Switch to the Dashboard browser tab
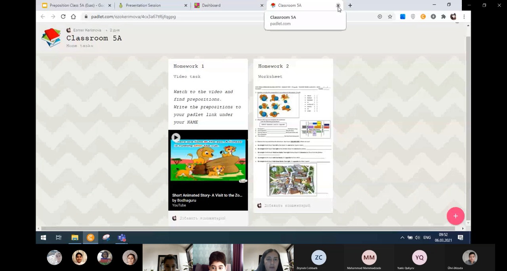Screen dimensions: 507x271 (x=211, y=6)
